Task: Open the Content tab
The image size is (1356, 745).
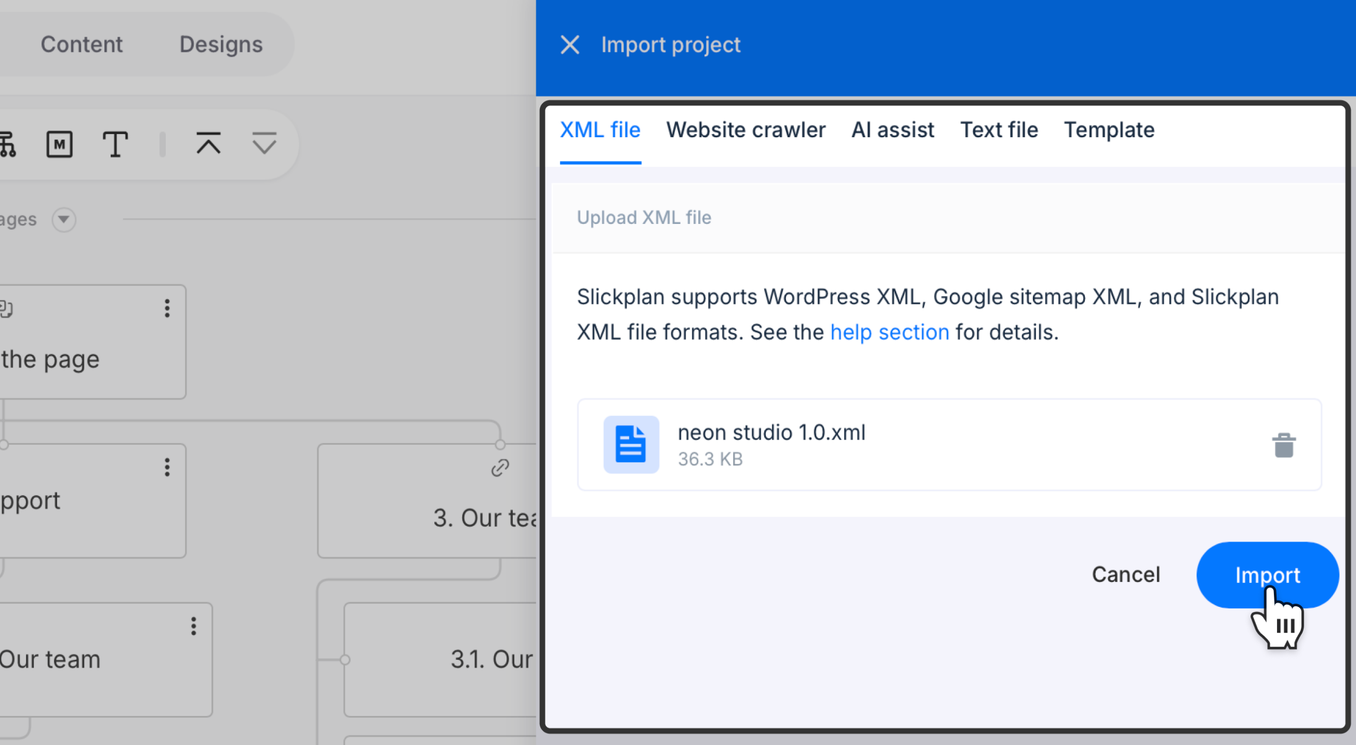Action: (x=82, y=44)
